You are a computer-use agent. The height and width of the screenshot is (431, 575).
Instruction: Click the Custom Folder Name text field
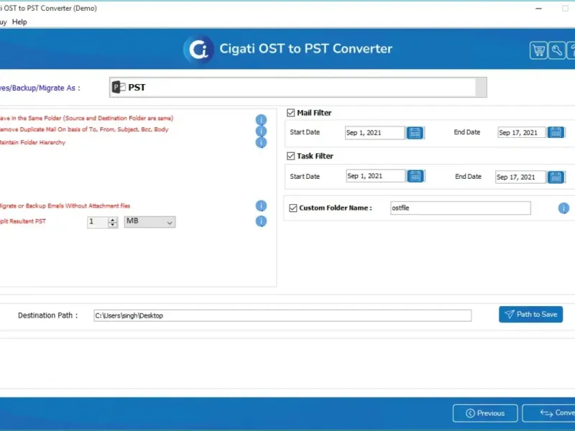[460, 208]
